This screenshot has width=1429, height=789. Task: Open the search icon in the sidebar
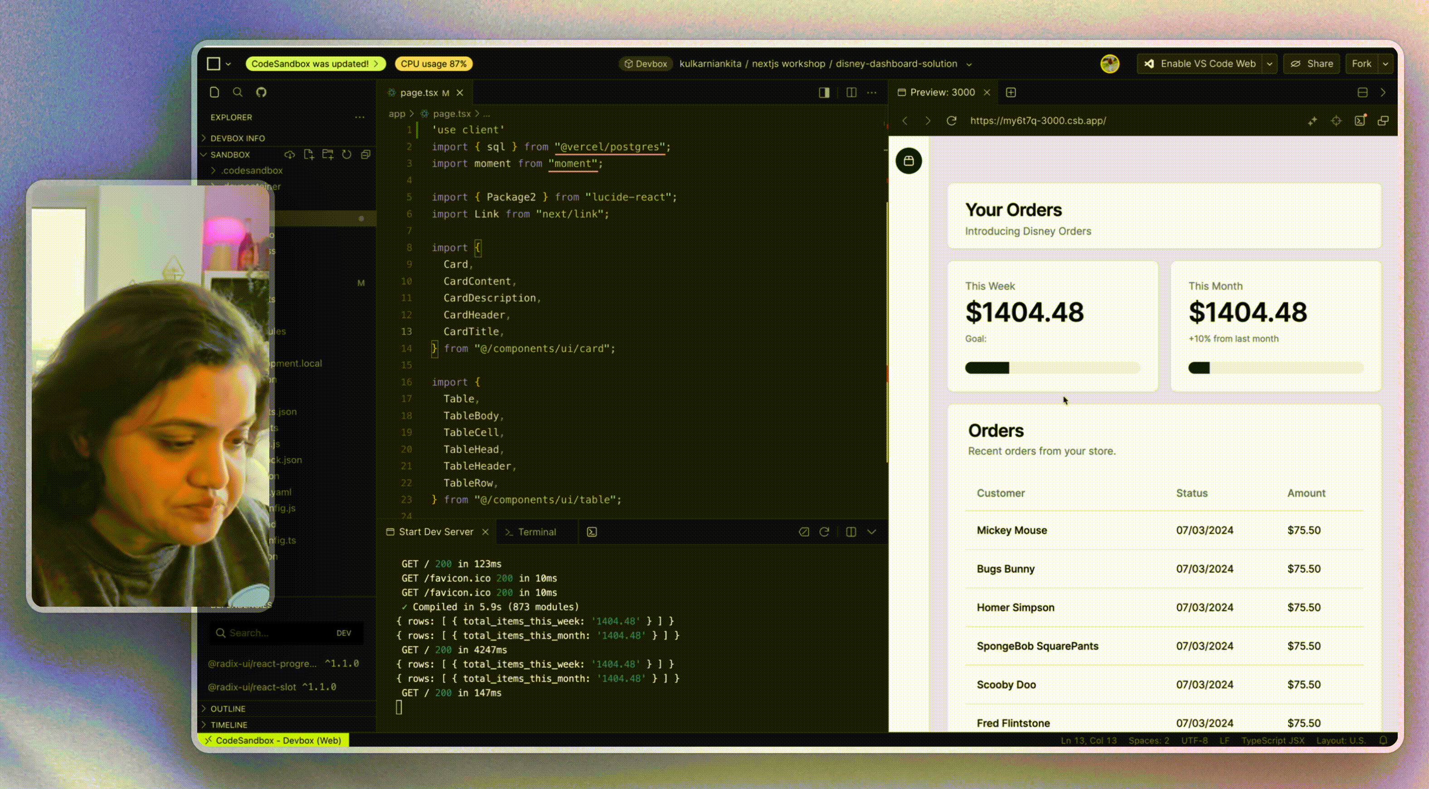238,92
